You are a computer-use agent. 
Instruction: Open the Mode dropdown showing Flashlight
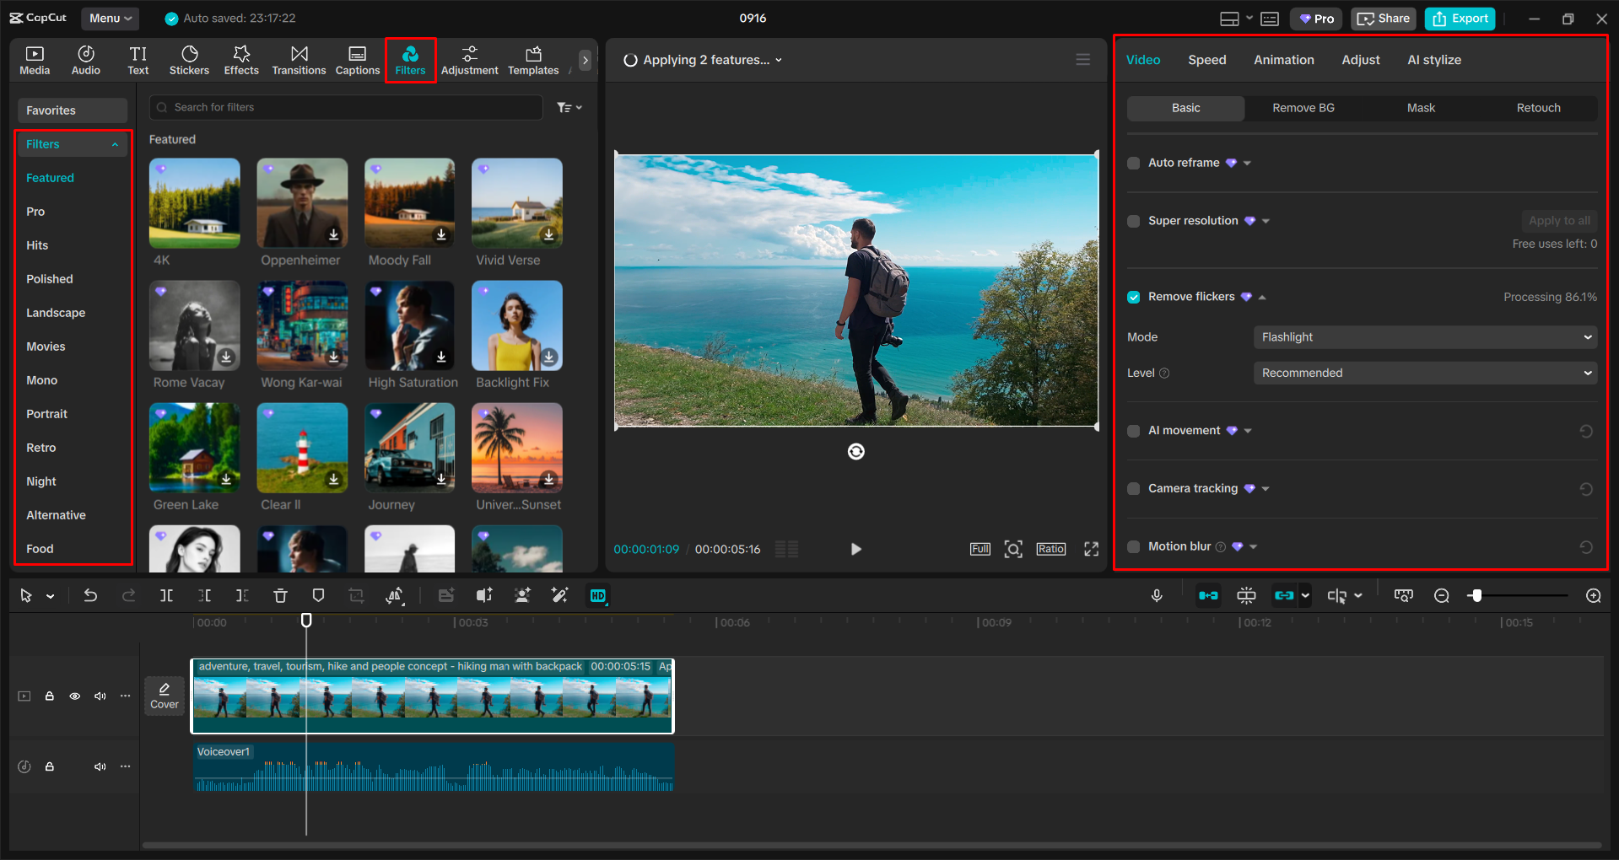[1424, 337]
